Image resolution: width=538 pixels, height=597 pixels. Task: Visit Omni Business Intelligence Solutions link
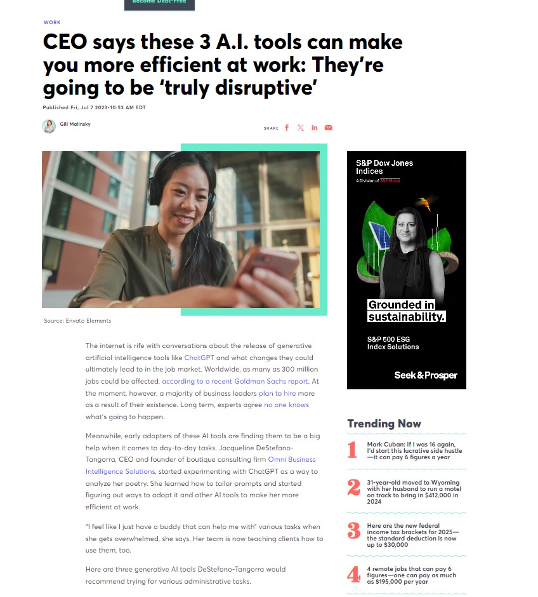tap(200, 466)
